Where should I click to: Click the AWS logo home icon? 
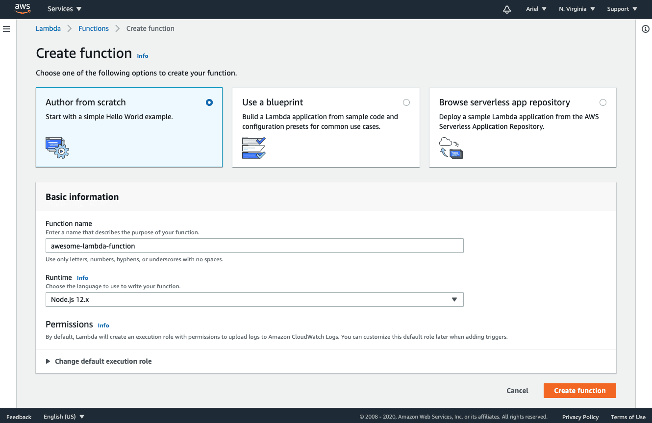click(x=23, y=8)
